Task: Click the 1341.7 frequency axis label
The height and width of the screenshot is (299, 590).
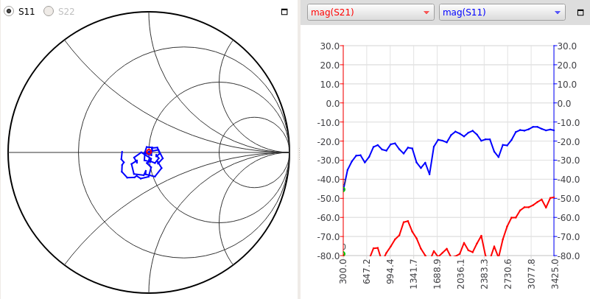Action: coord(413,273)
